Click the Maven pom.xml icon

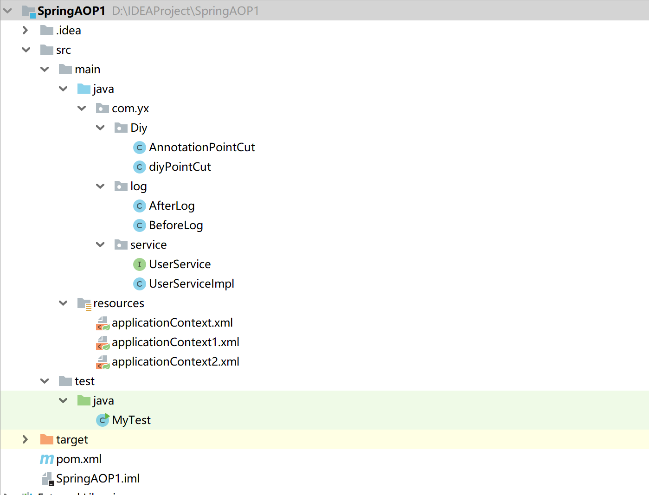point(47,459)
